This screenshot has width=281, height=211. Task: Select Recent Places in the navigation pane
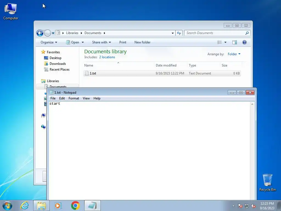pyautogui.click(x=60, y=70)
